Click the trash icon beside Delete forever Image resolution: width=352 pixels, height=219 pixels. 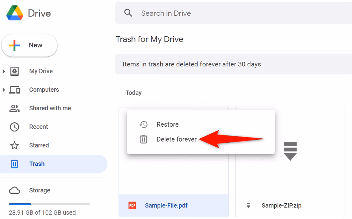coord(144,139)
